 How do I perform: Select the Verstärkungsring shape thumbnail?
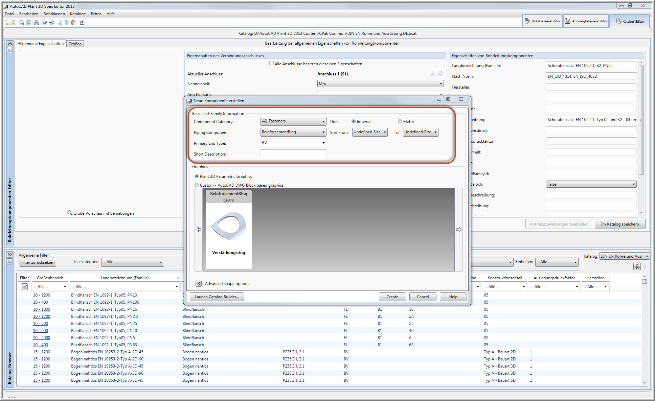tap(229, 229)
